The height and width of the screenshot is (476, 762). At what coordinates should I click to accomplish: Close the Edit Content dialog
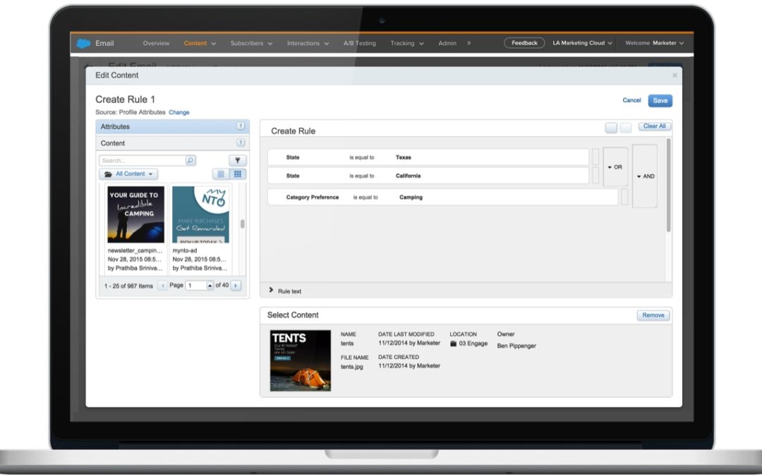click(x=675, y=75)
